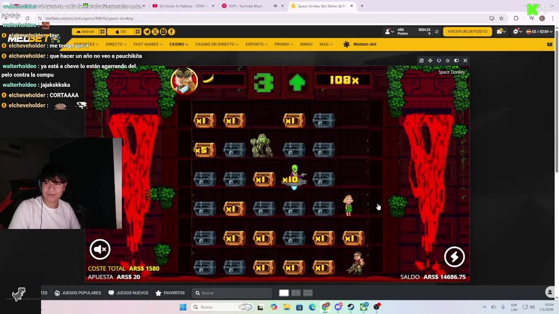Open the browser extensions puzzle icon
Screen dimensions: 559x314
click(516, 18)
